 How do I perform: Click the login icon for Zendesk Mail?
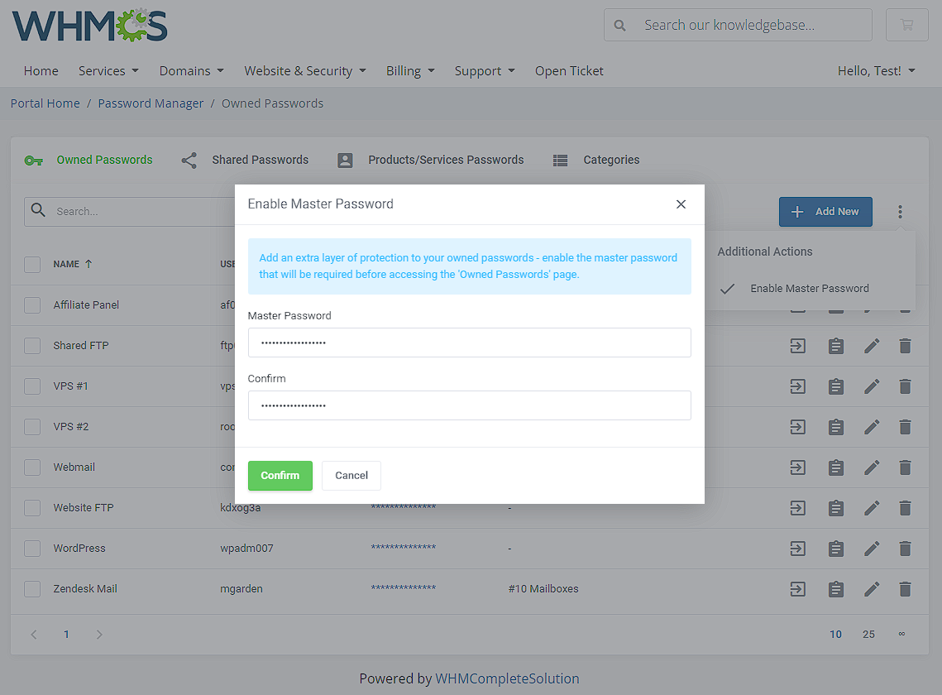click(x=798, y=589)
